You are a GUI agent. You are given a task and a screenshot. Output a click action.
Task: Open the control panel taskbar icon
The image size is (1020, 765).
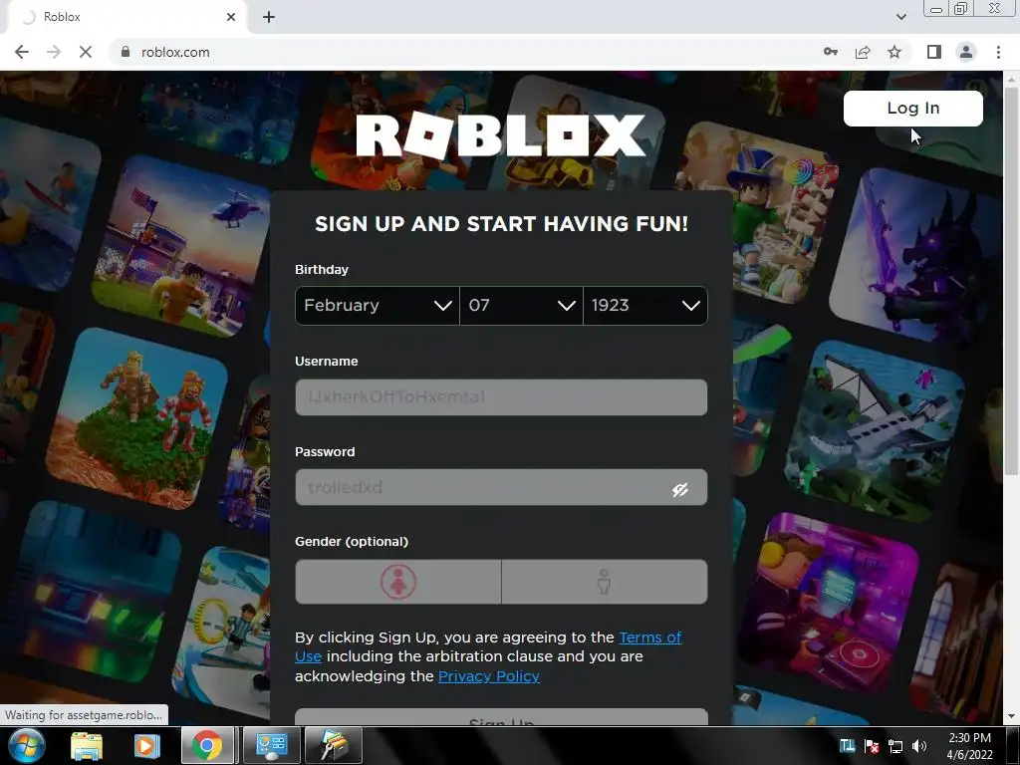point(271,745)
